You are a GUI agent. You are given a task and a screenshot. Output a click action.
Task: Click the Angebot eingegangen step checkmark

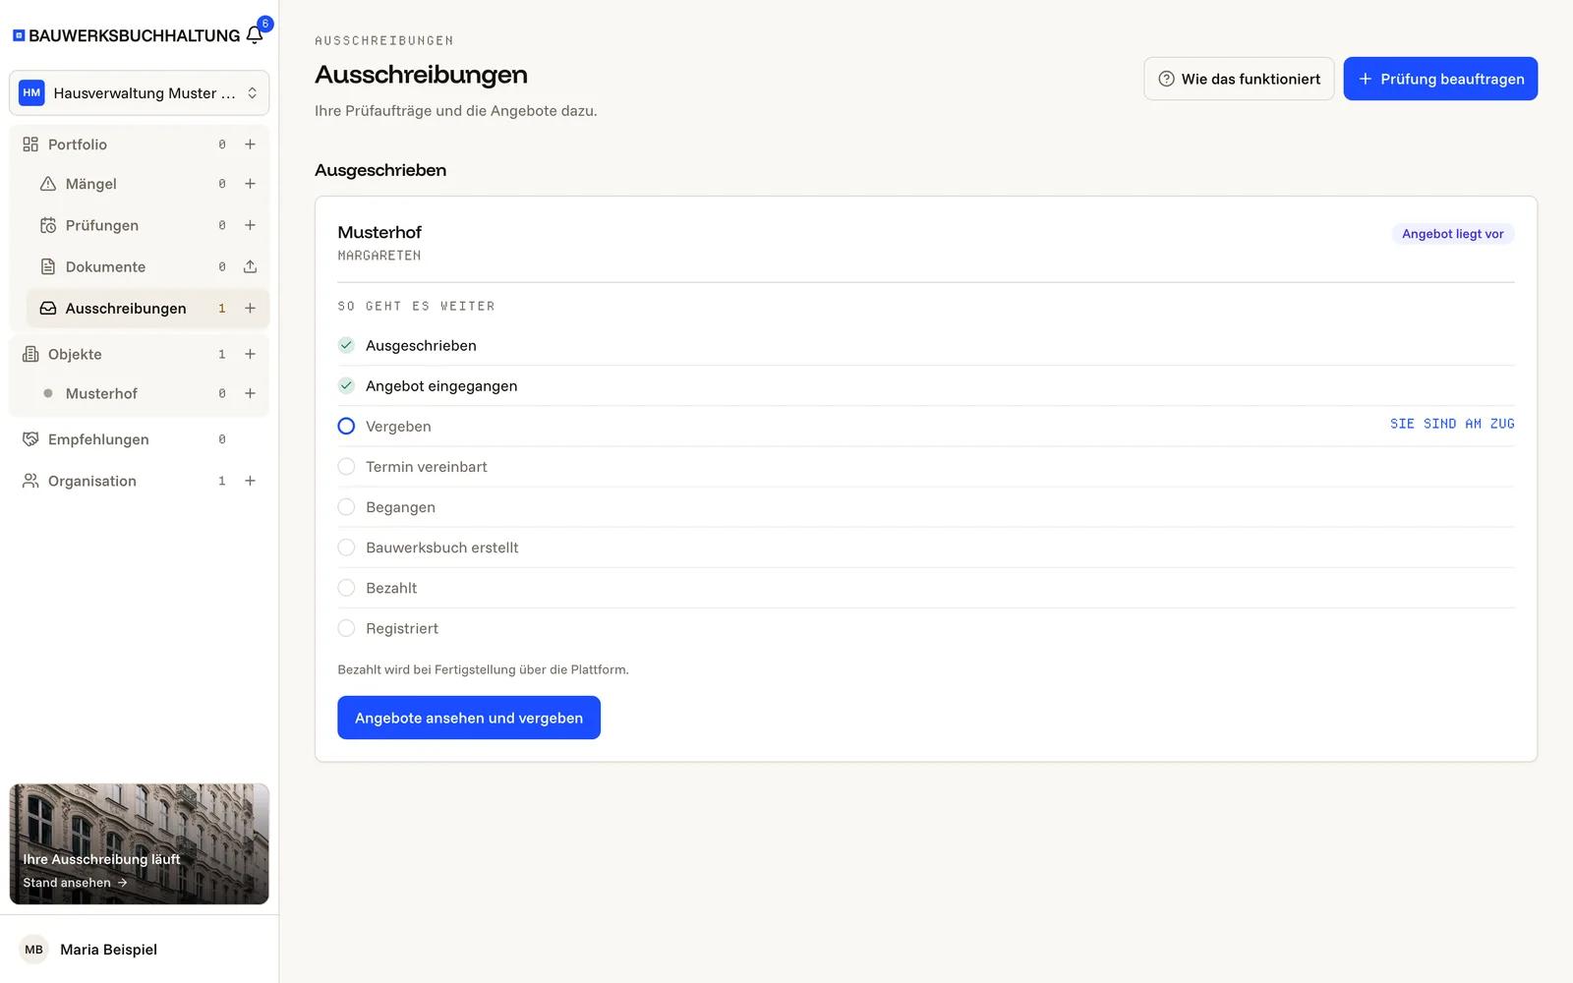(346, 385)
